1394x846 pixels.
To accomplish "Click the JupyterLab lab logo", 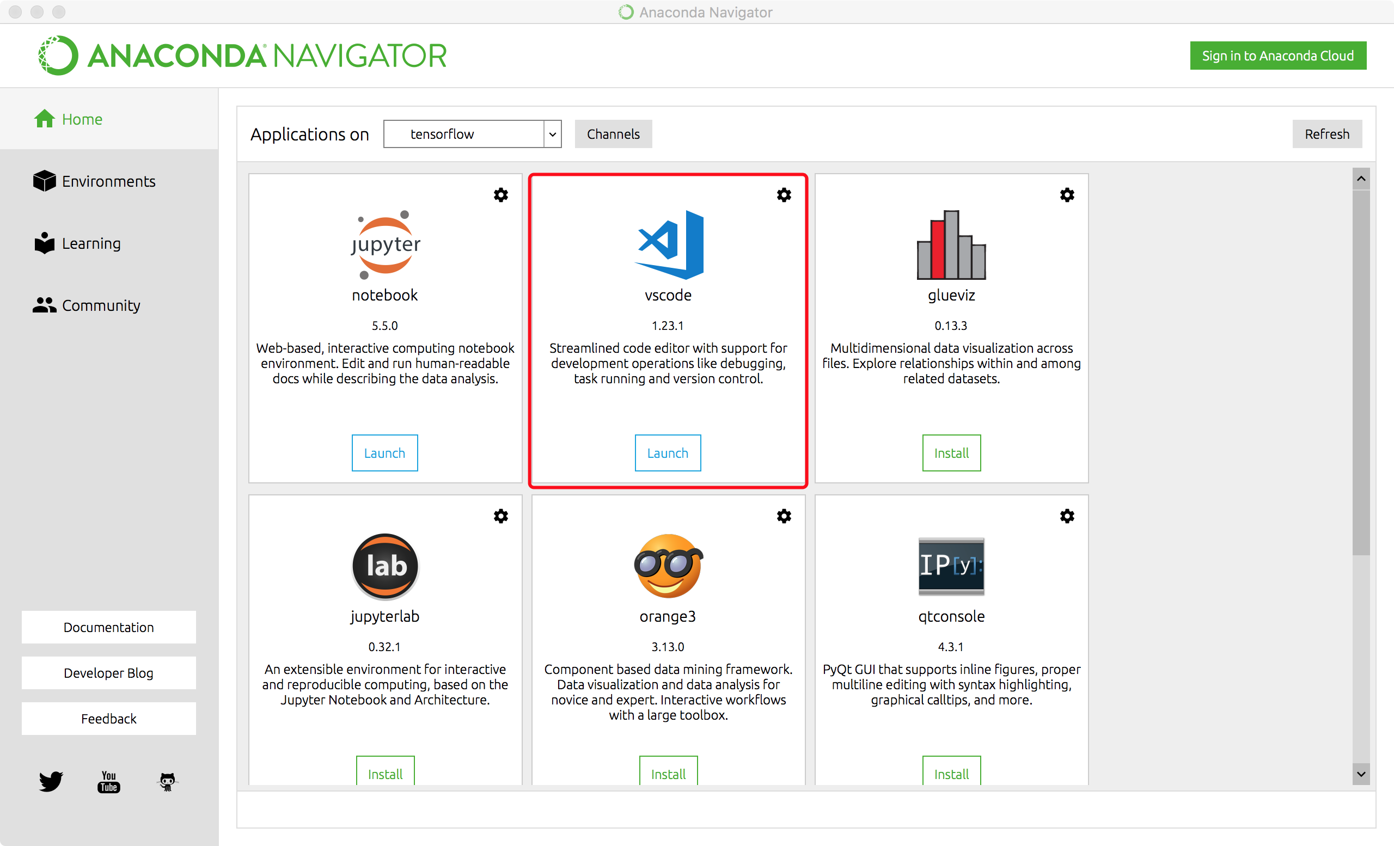I will (386, 566).
